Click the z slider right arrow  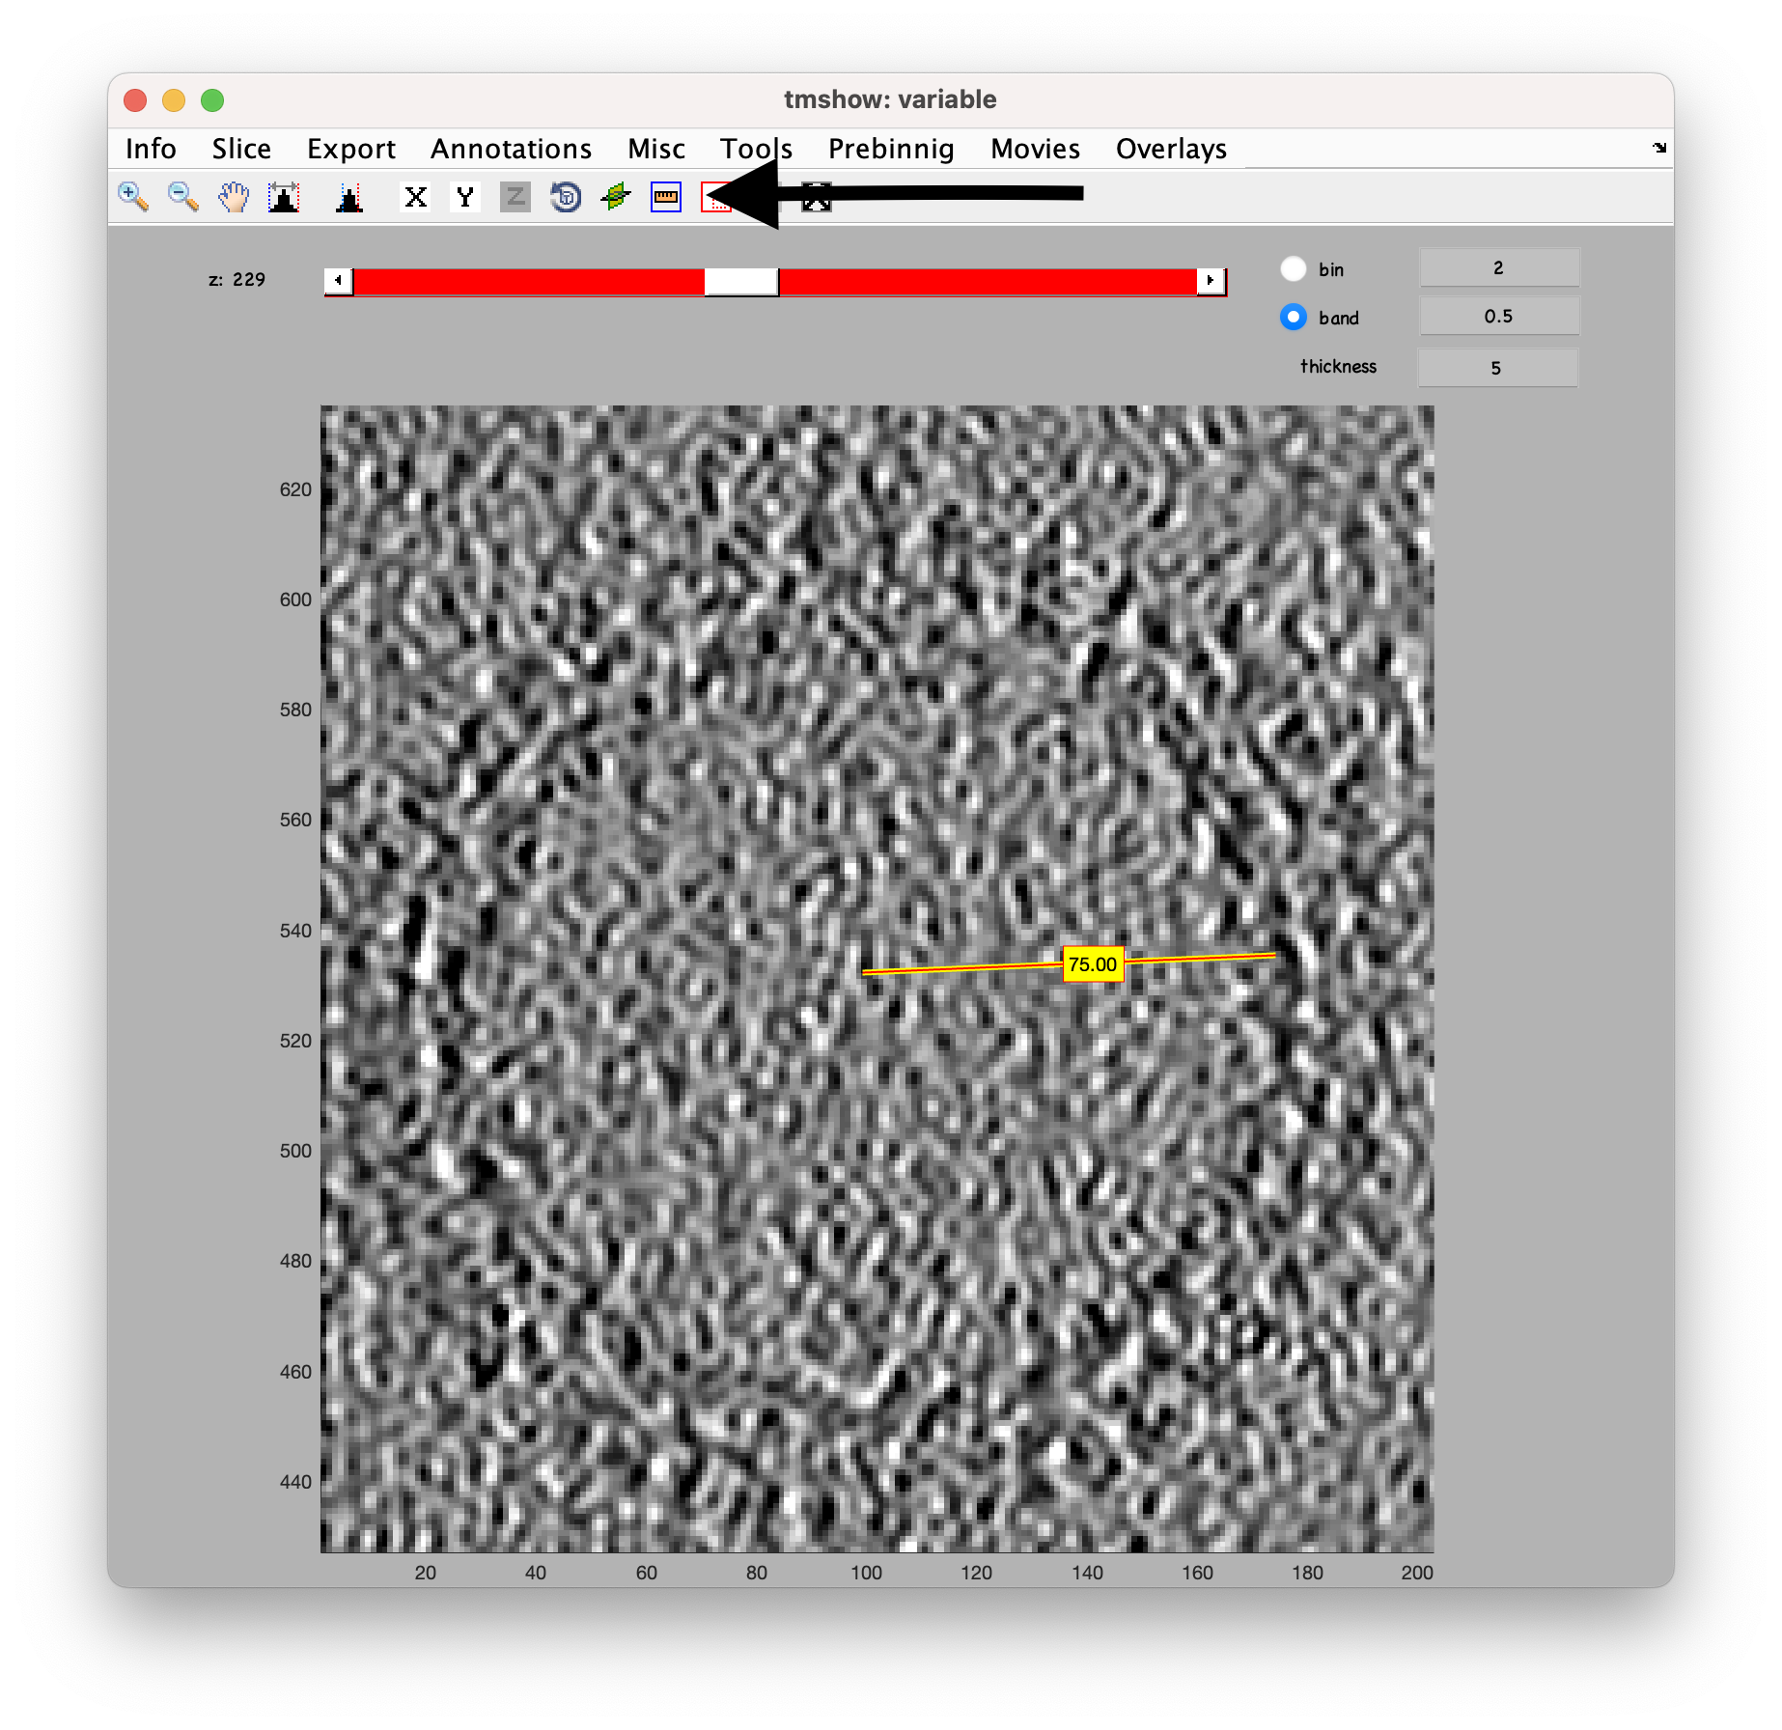tap(1211, 281)
